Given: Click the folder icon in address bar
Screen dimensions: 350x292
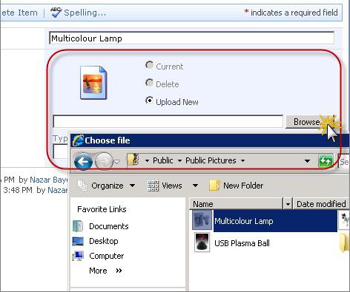Looking at the screenshot, I should 133,160.
